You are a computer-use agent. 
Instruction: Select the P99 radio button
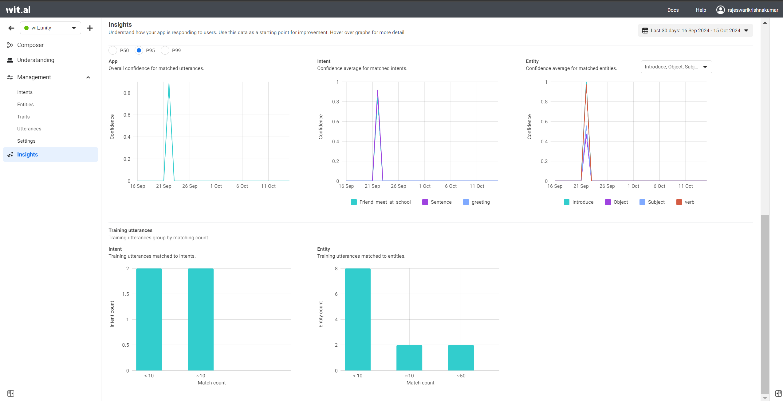point(165,50)
